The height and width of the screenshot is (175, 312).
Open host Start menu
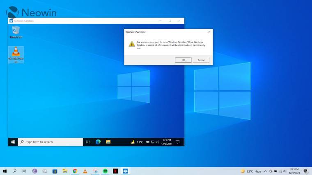(5, 171)
